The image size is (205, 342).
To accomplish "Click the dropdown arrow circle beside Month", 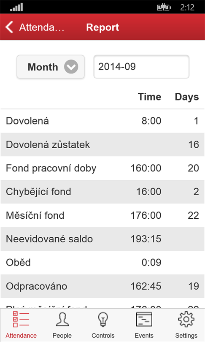I will pyautogui.click(x=71, y=67).
